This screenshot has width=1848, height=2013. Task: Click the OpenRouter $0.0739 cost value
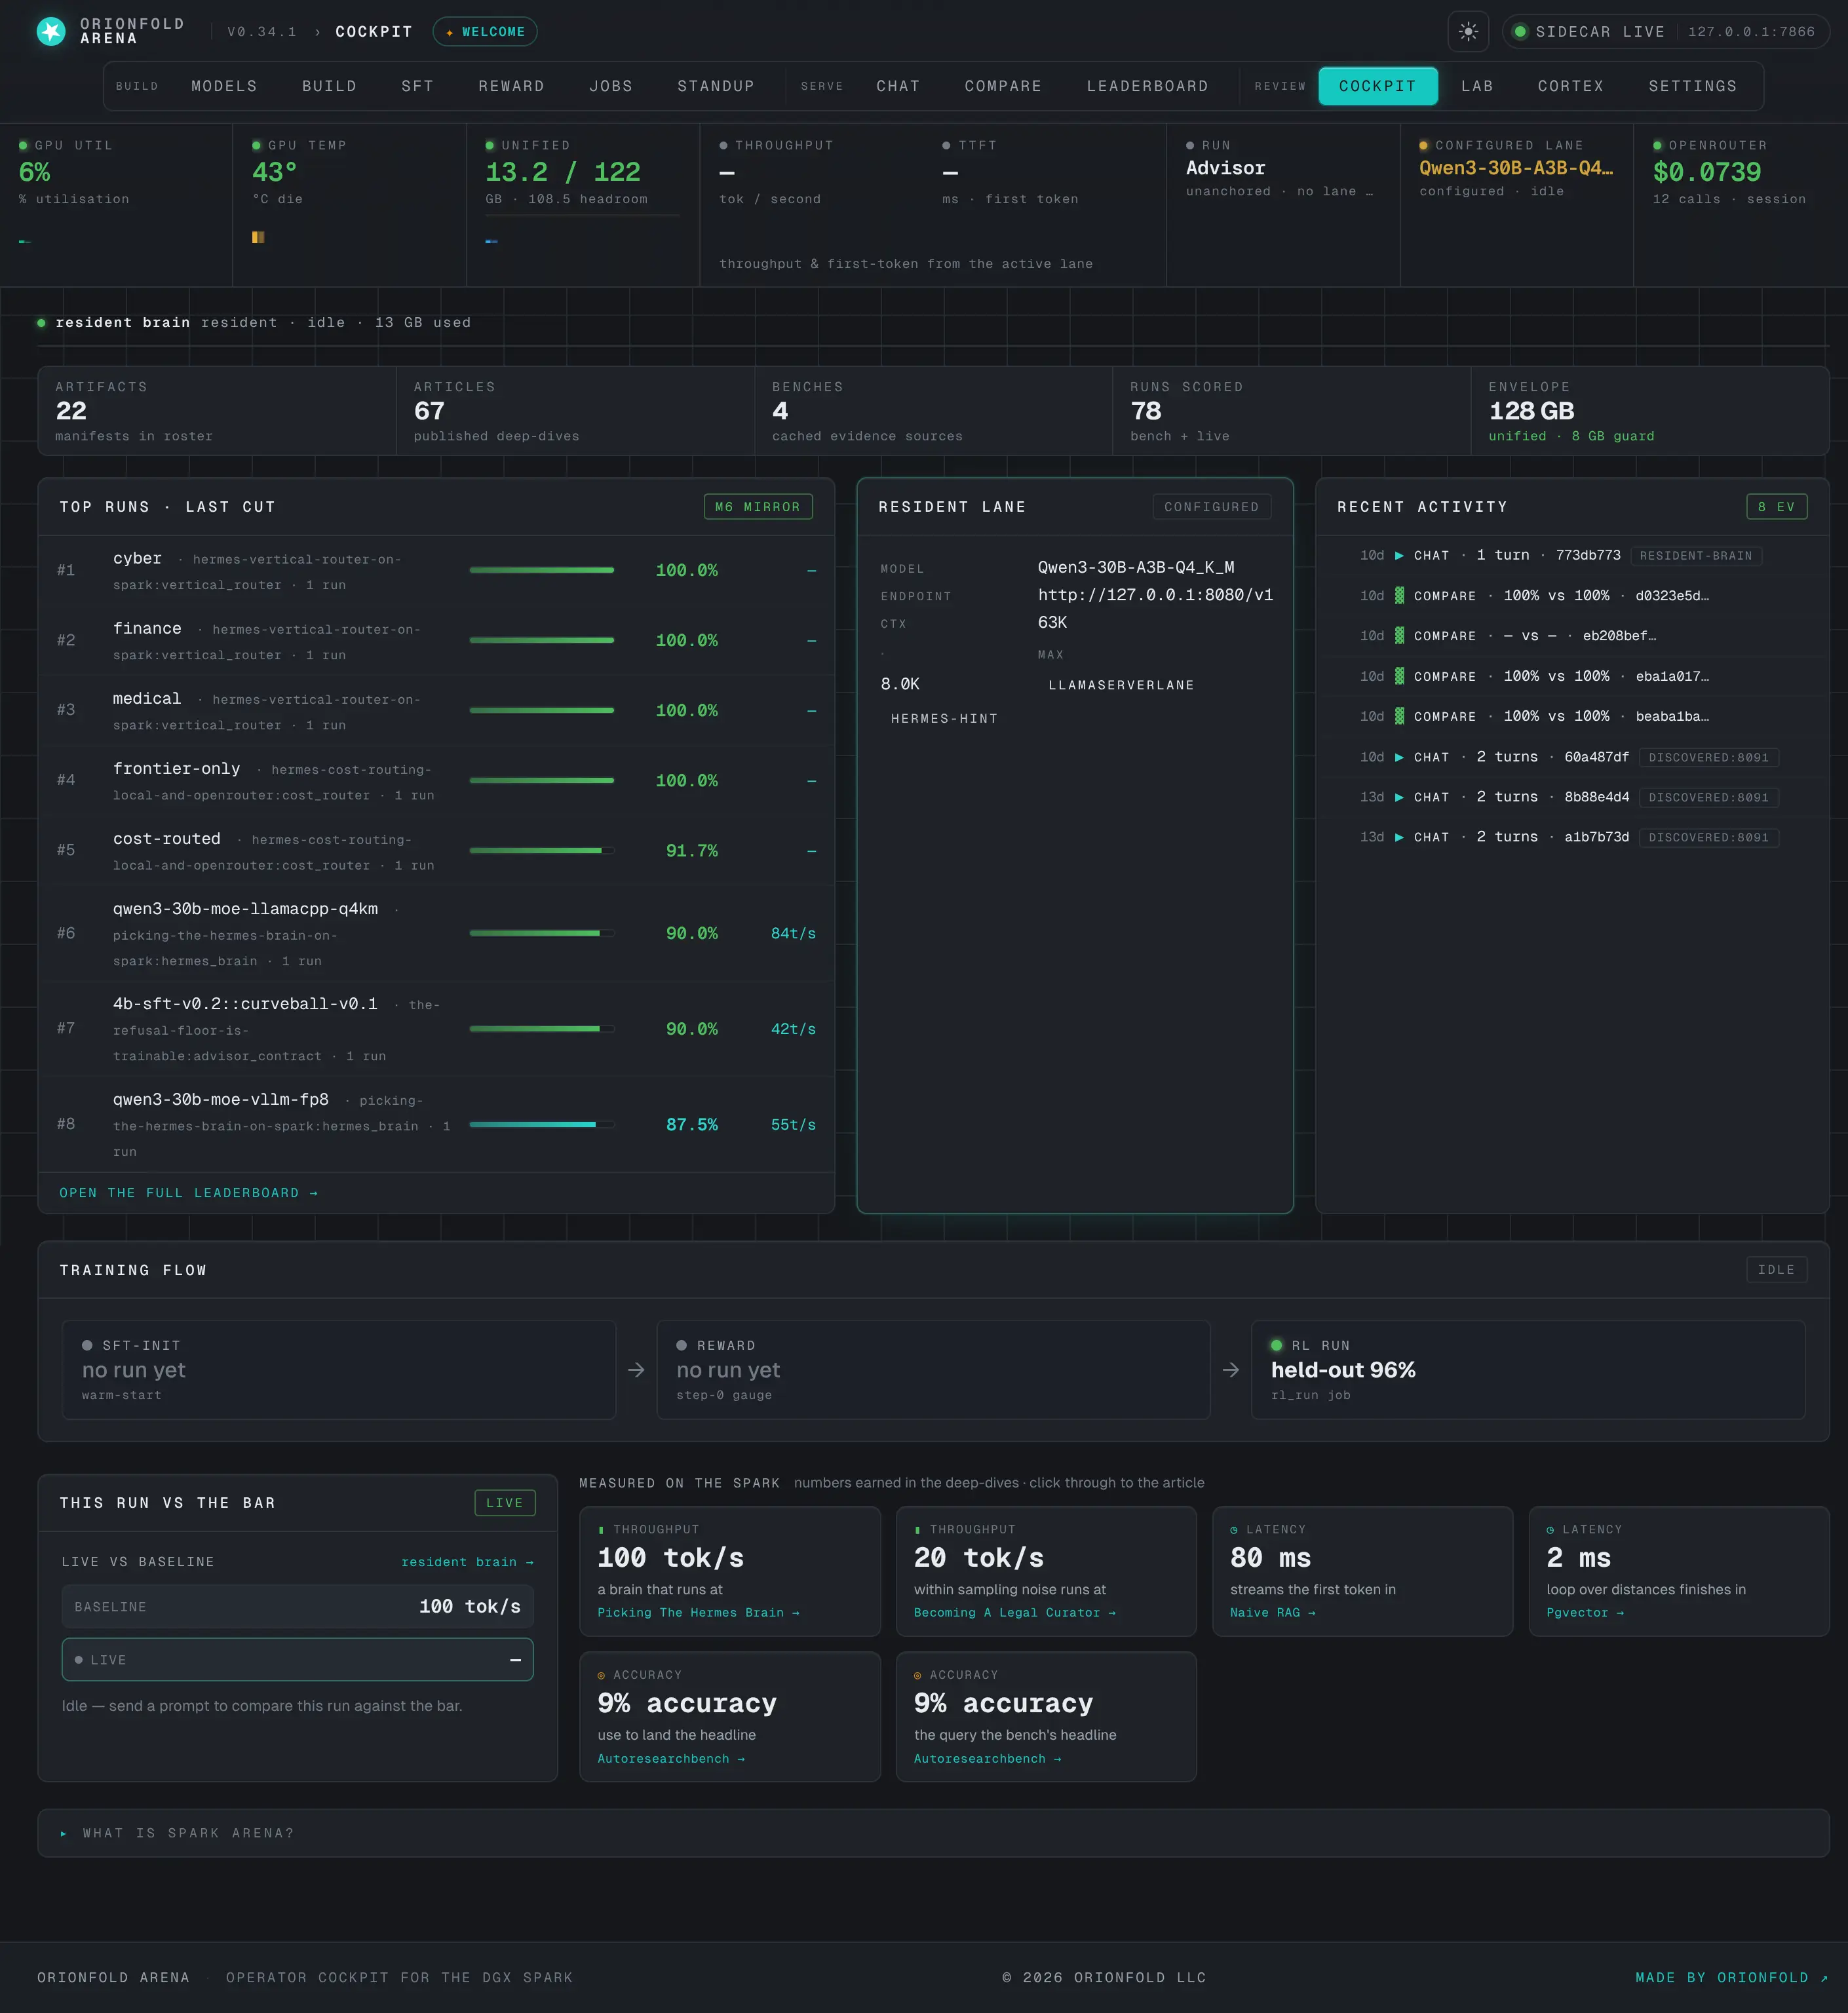click(x=1706, y=172)
